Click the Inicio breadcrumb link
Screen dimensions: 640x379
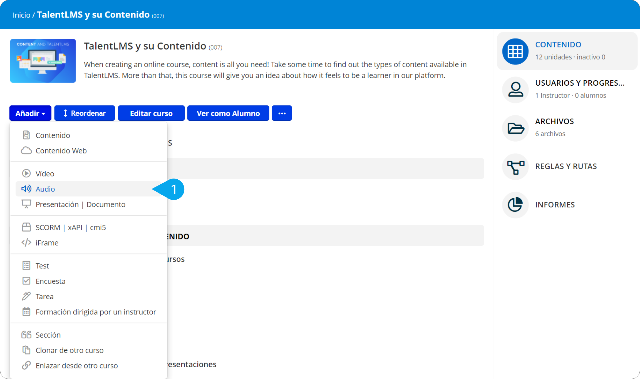(x=21, y=15)
